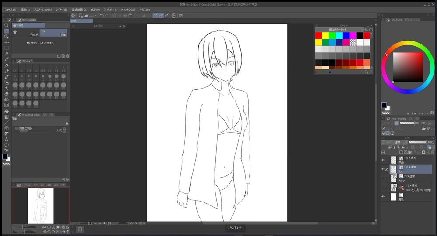Open the ファイル menu
Image resolution: width=437 pixels, height=236 pixels.
(x=10, y=10)
